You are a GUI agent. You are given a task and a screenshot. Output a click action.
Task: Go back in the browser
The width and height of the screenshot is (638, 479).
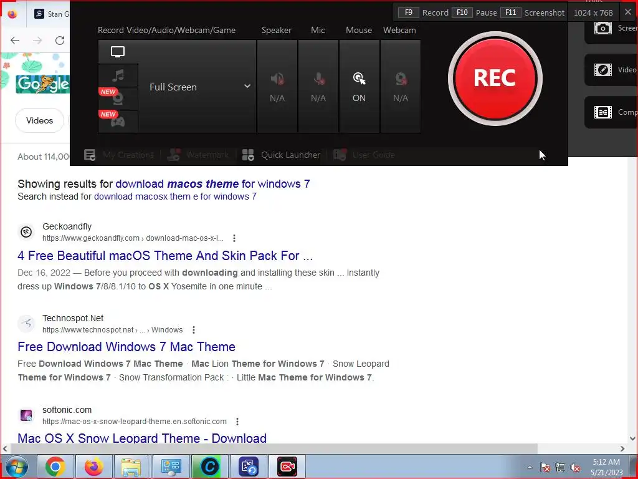point(15,41)
